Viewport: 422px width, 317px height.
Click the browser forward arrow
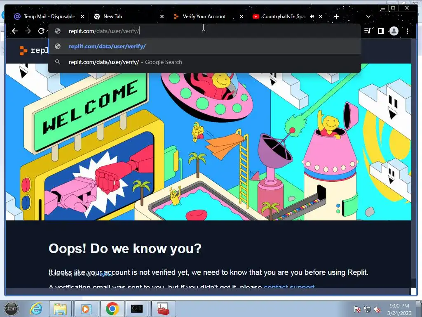28,31
